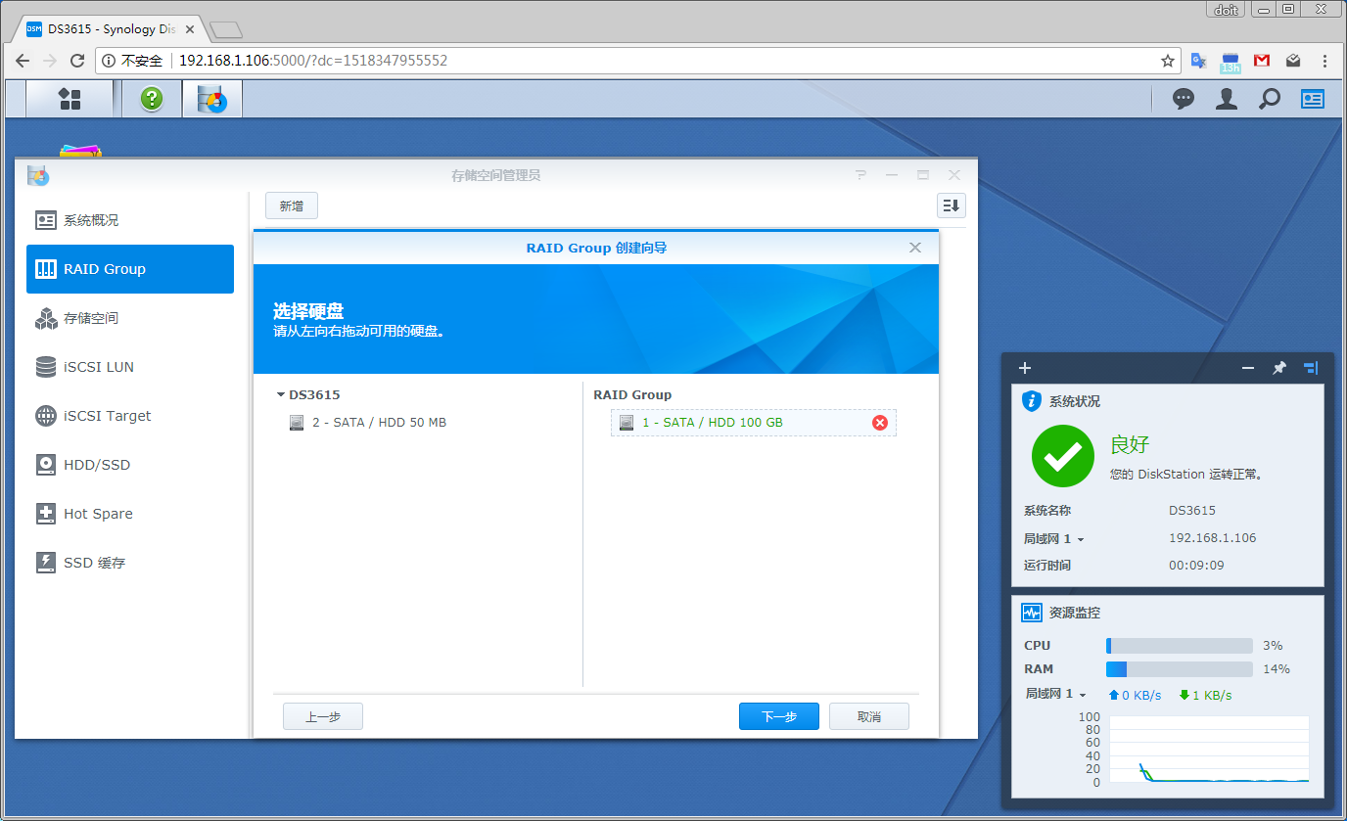Open the calendar extension icon
Image resolution: width=1347 pixels, height=821 pixels.
coord(1231,62)
